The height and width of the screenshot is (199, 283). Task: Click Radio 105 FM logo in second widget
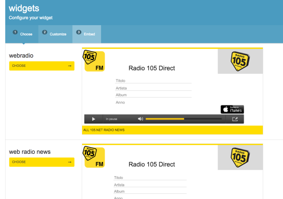94,157
